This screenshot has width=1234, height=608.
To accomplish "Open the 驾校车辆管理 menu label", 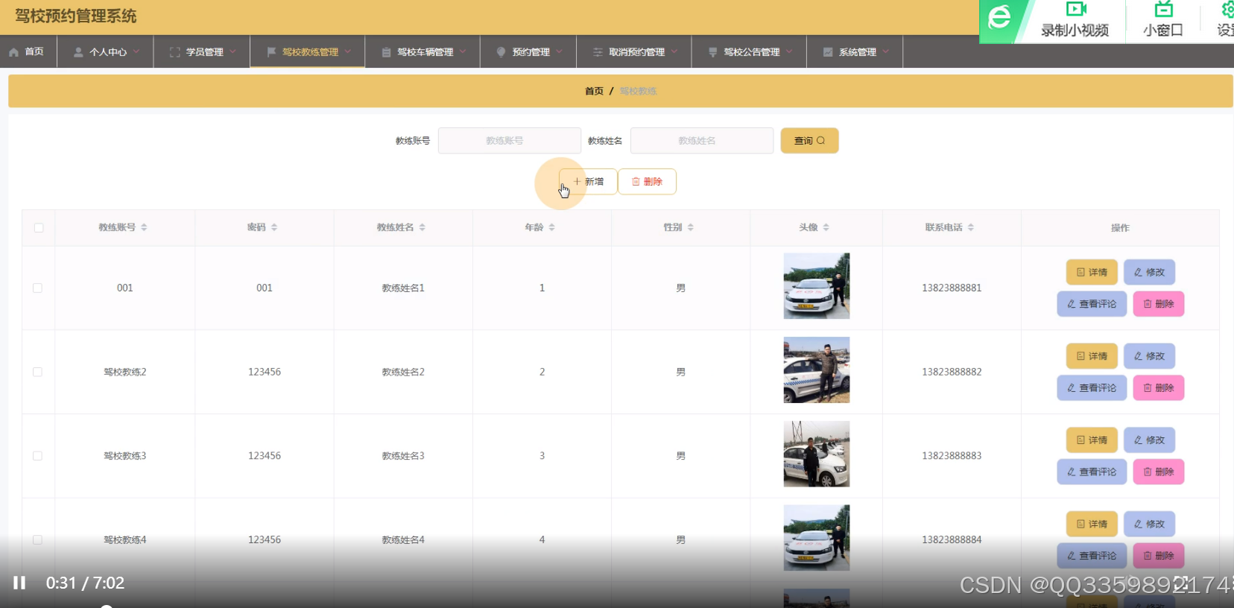I will point(425,52).
